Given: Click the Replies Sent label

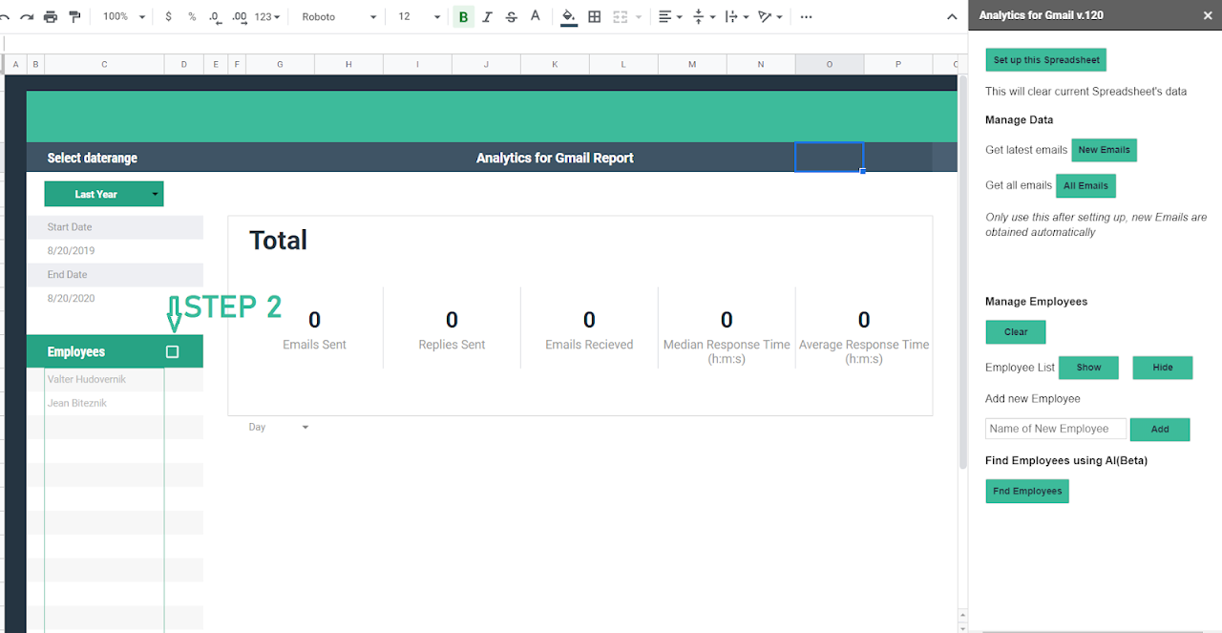Looking at the screenshot, I should coord(452,345).
